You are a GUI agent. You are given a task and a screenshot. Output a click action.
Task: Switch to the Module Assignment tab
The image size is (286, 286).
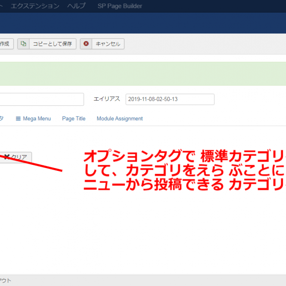pyautogui.click(x=119, y=119)
